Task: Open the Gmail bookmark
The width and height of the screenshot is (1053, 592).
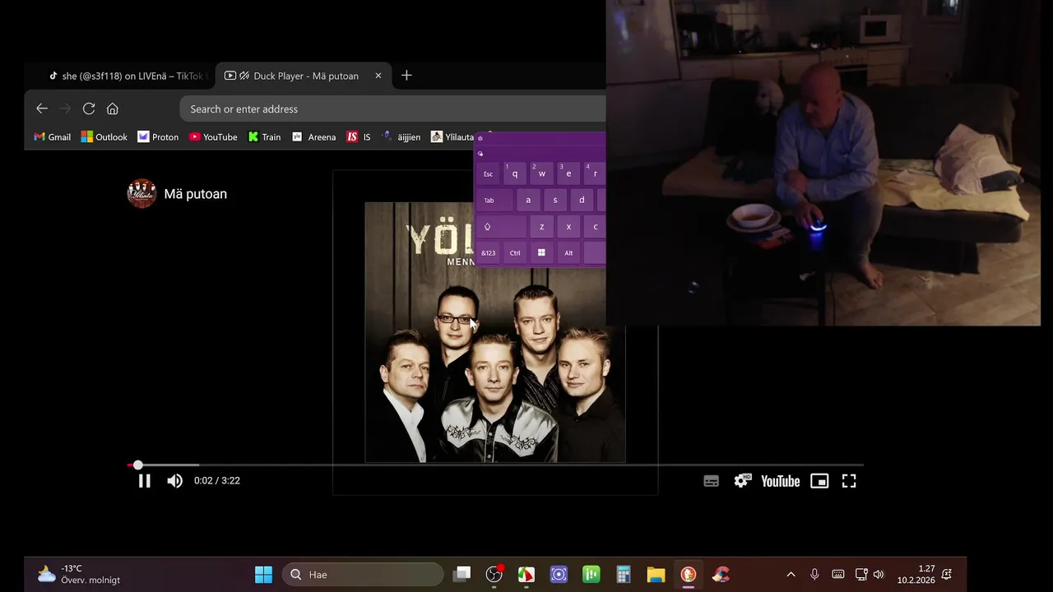Action: pos(52,137)
